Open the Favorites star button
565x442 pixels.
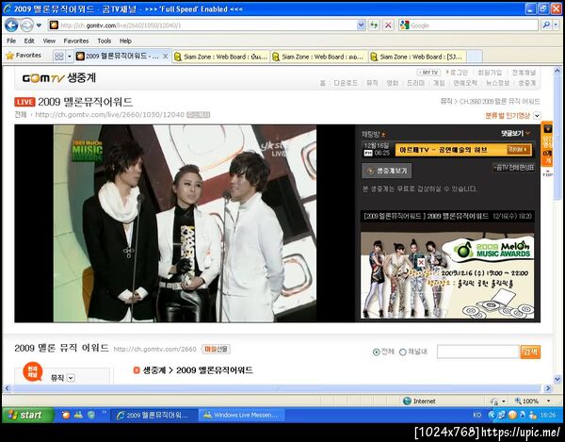[24, 56]
